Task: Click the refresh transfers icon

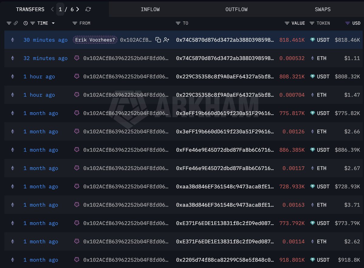Action: (88, 9)
